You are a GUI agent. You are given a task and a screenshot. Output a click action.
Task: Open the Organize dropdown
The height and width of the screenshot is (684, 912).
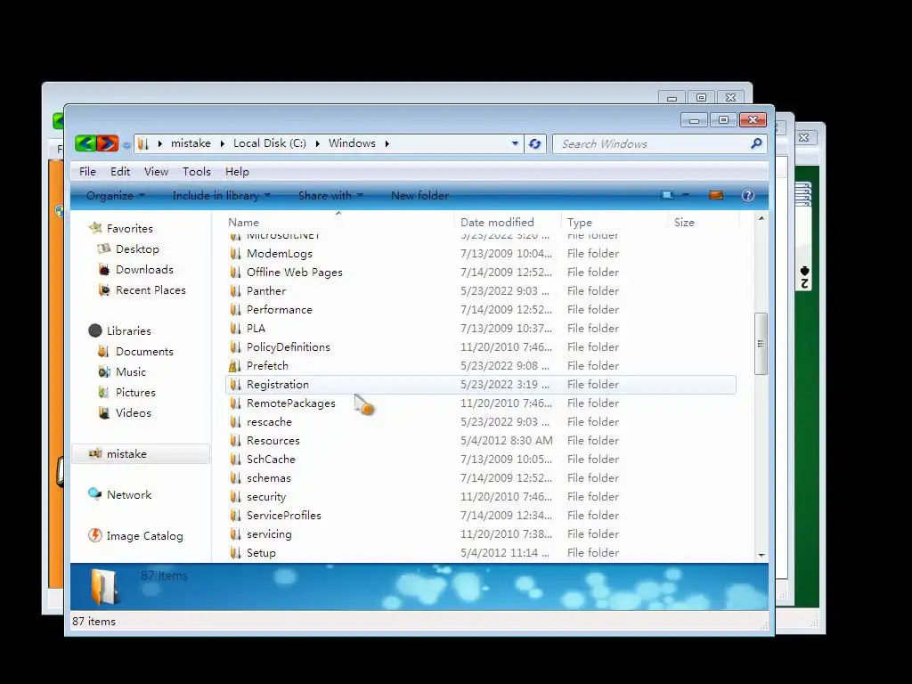[x=115, y=195]
